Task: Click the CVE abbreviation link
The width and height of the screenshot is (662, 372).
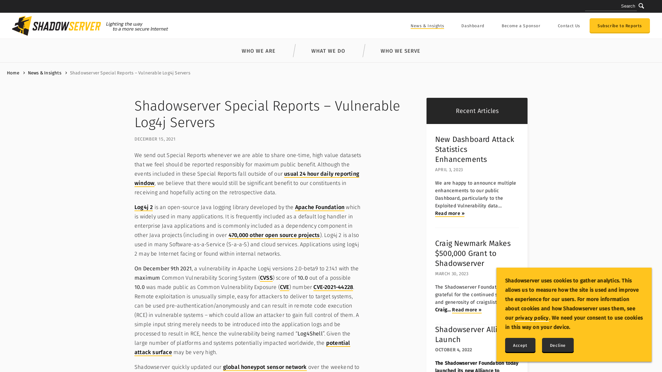Action: tap(284, 287)
